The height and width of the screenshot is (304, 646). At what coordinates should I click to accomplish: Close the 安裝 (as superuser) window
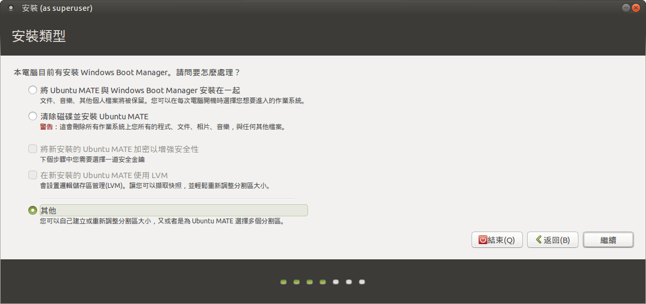pyautogui.click(x=636, y=8)
